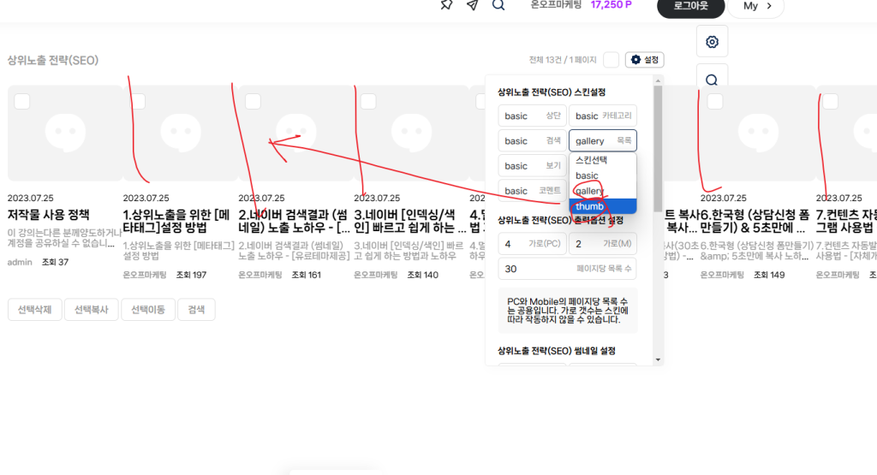Click the 상위노출 전략(SEO) 썸네일 설정 heading
This screenshot has width=877, height=475.
(557, 351)
